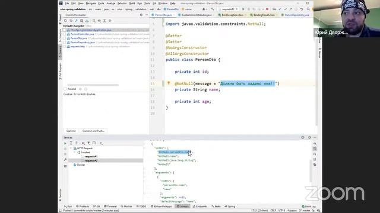Screen dimensions: 380x213
Task: Open the Event Log
Action: 309,206
